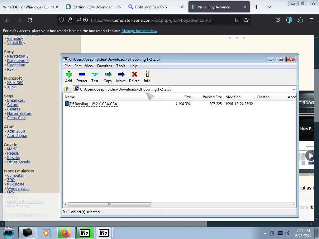
Task: Open the Tools menu
Action: click(121, 66)
